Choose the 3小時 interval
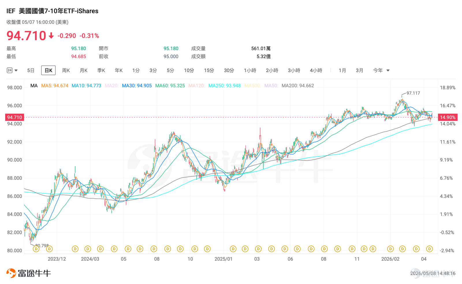This screenshot has width=462, height=284. click(x=294, y=70)
